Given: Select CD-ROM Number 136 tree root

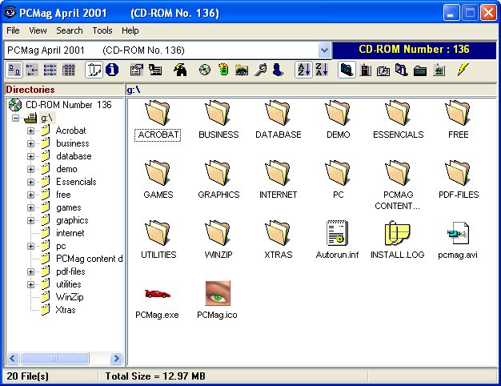Looking at the screenshot, I should 68,105.
